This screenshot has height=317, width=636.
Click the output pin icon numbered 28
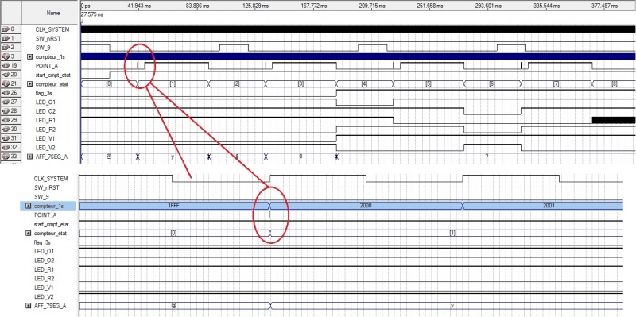click(6, 111)
